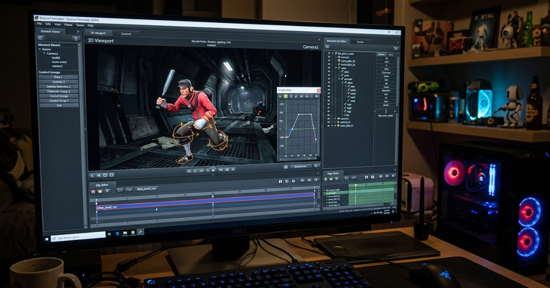Switch to the 3D Viewport tab
This screenshot has height=288, width=550.
(x=98, y=33)
